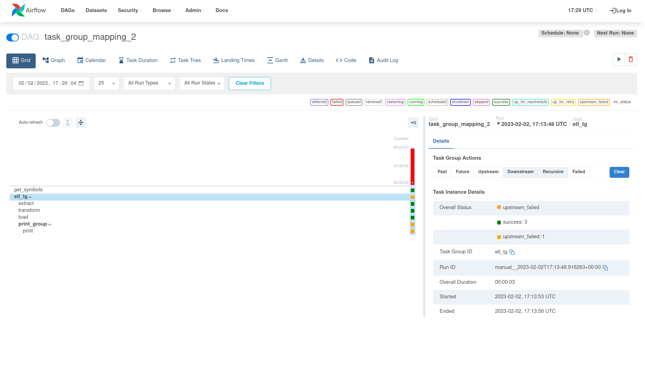Delete the DAG using the trash icon
645x365 pixels.
coord(631,59)
